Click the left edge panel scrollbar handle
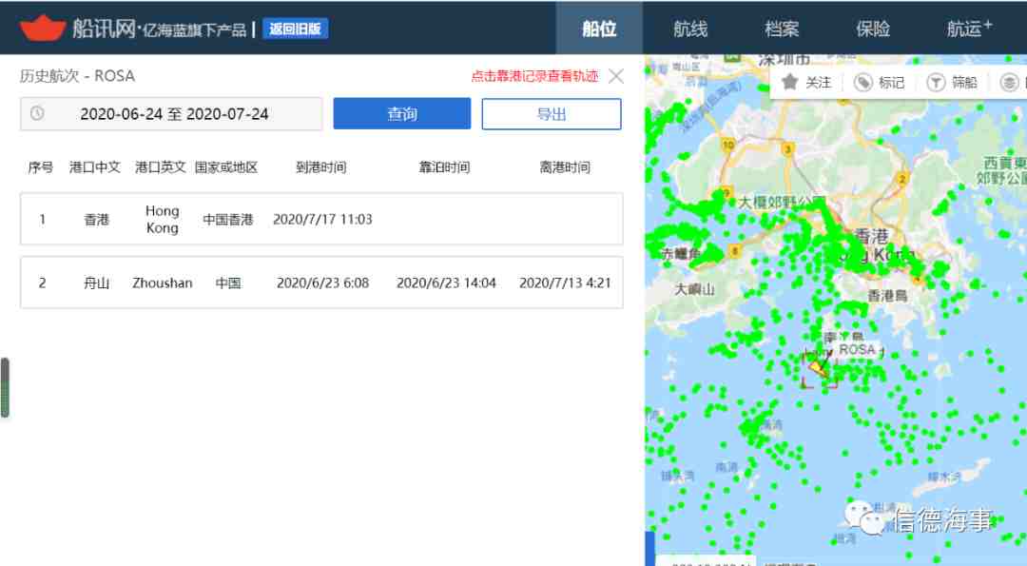The height and width of the screenshot is (566, 1027). (x=5, y=388)
